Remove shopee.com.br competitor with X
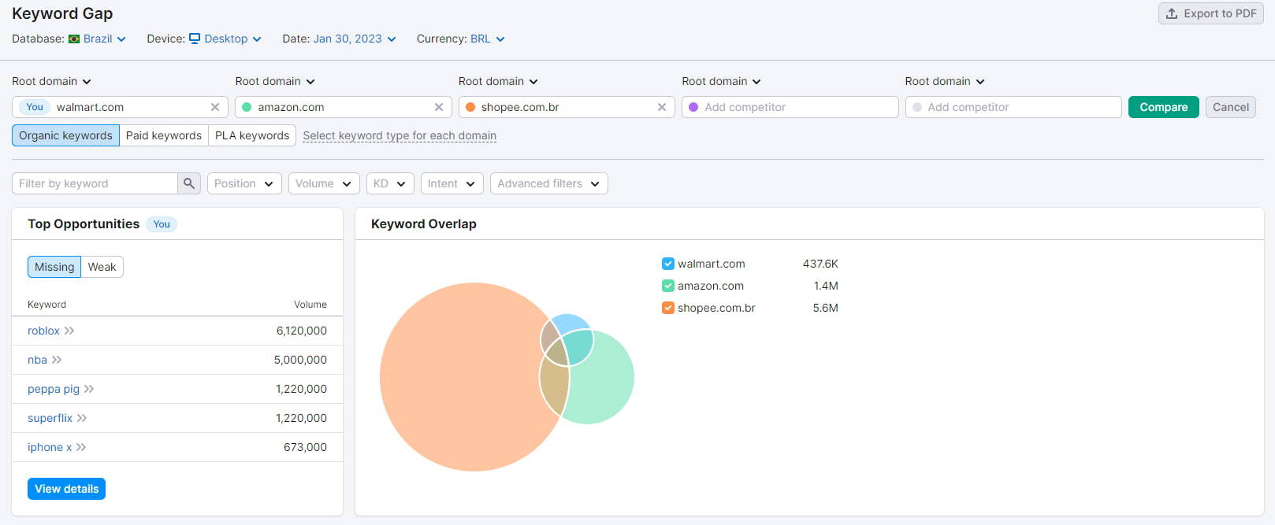The image size is (1275, 525). click(662, 107)
